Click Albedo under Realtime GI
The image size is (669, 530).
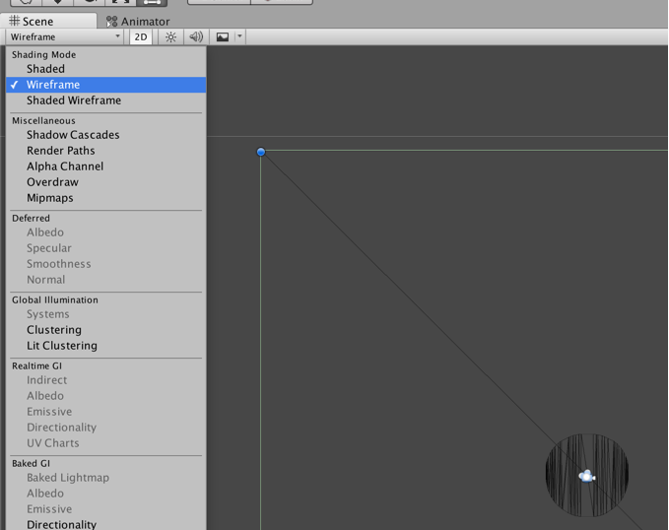[106, 396]
